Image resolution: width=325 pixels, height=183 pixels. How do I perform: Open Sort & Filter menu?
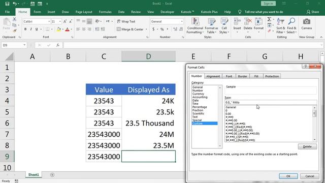[x=281, y=26]
